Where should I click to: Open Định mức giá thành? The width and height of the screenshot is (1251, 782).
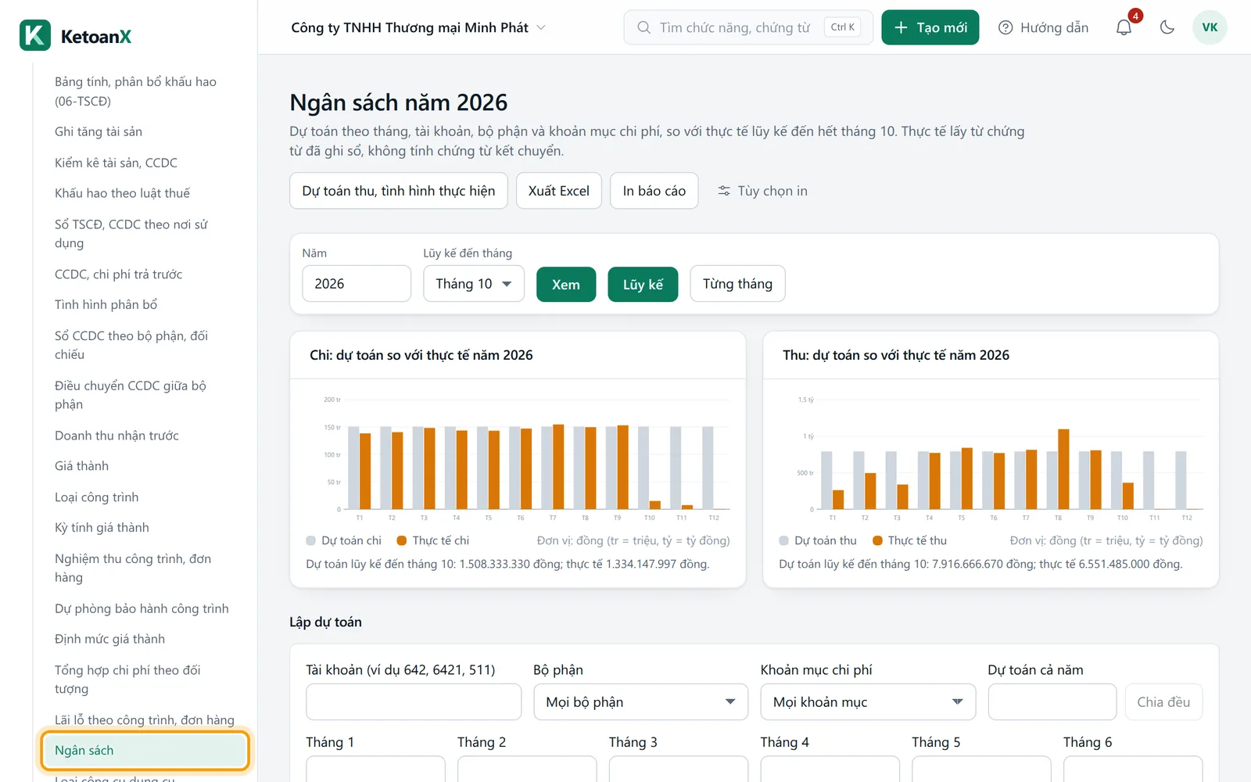[109, 639]
